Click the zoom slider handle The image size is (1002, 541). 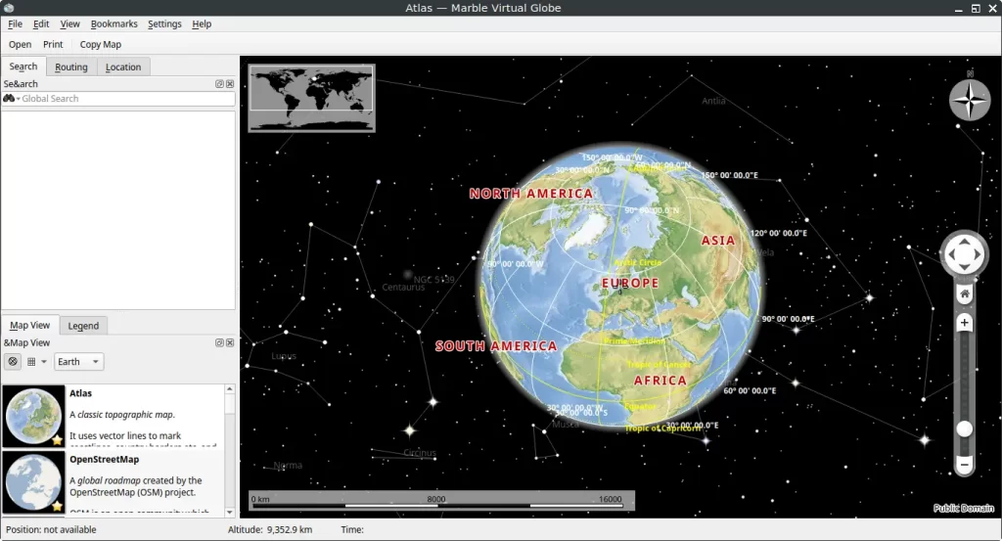pyautogui.click(x=964, y=428)
